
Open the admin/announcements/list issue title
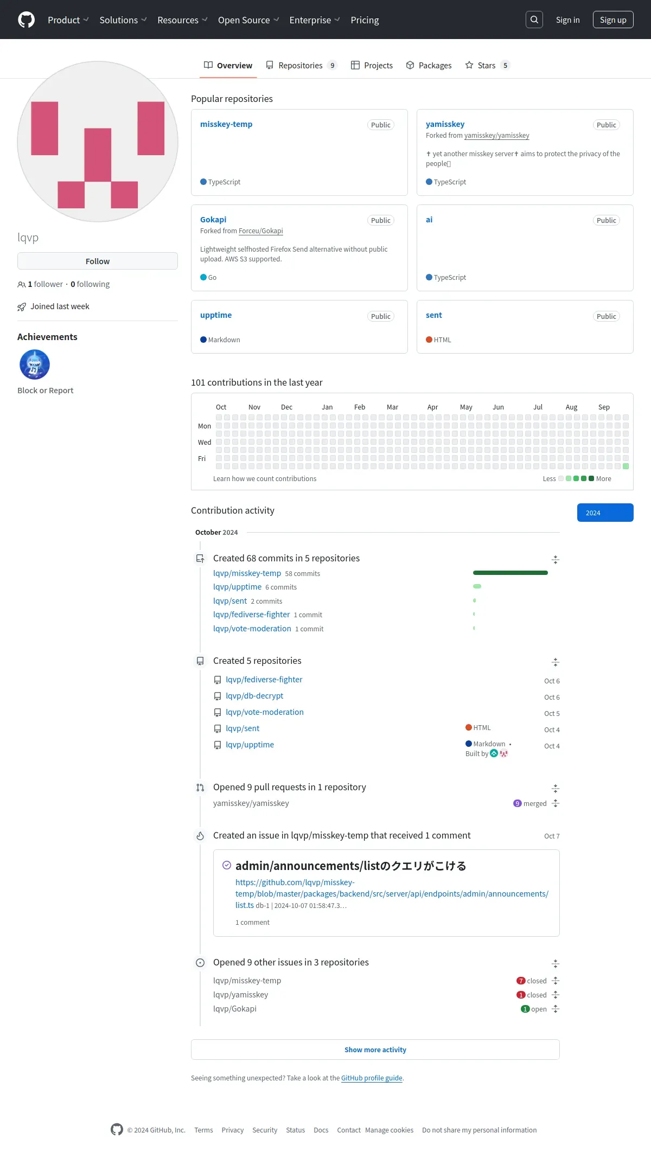coord(351,866)
